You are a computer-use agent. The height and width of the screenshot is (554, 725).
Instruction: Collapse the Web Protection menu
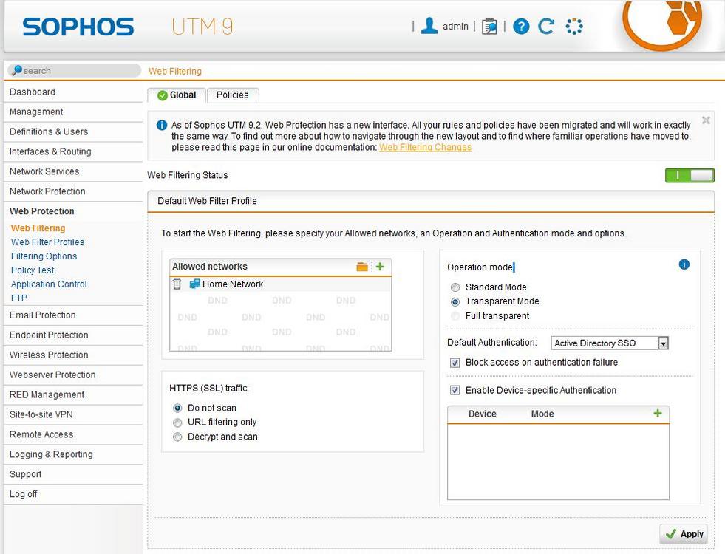(73, 211)
